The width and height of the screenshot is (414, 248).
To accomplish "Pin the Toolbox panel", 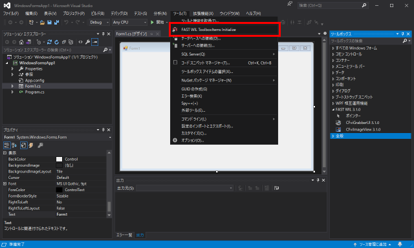I will click(x=402, y=34).
